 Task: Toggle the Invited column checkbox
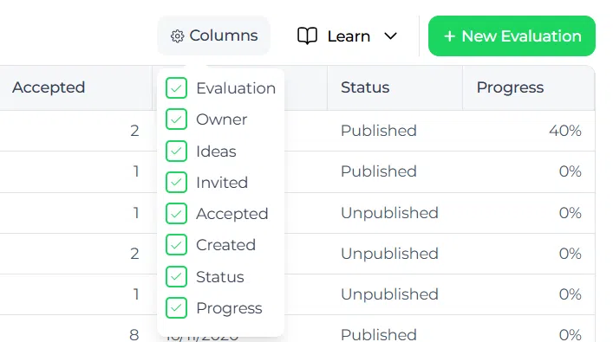[176, 183]
